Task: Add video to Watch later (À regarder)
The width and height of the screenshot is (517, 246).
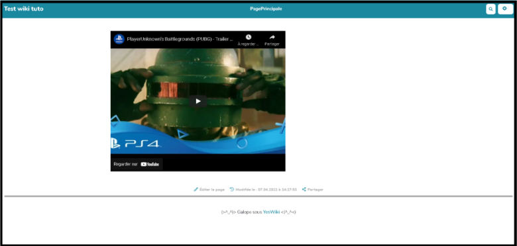Action: [x=248, y=40]
